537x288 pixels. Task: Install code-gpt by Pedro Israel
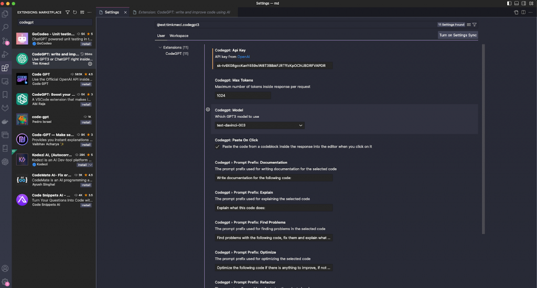pyautogui.click(x=86, y=122)
